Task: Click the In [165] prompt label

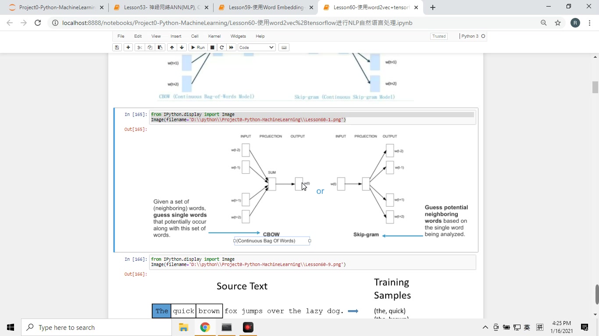Action: (136, 115)
